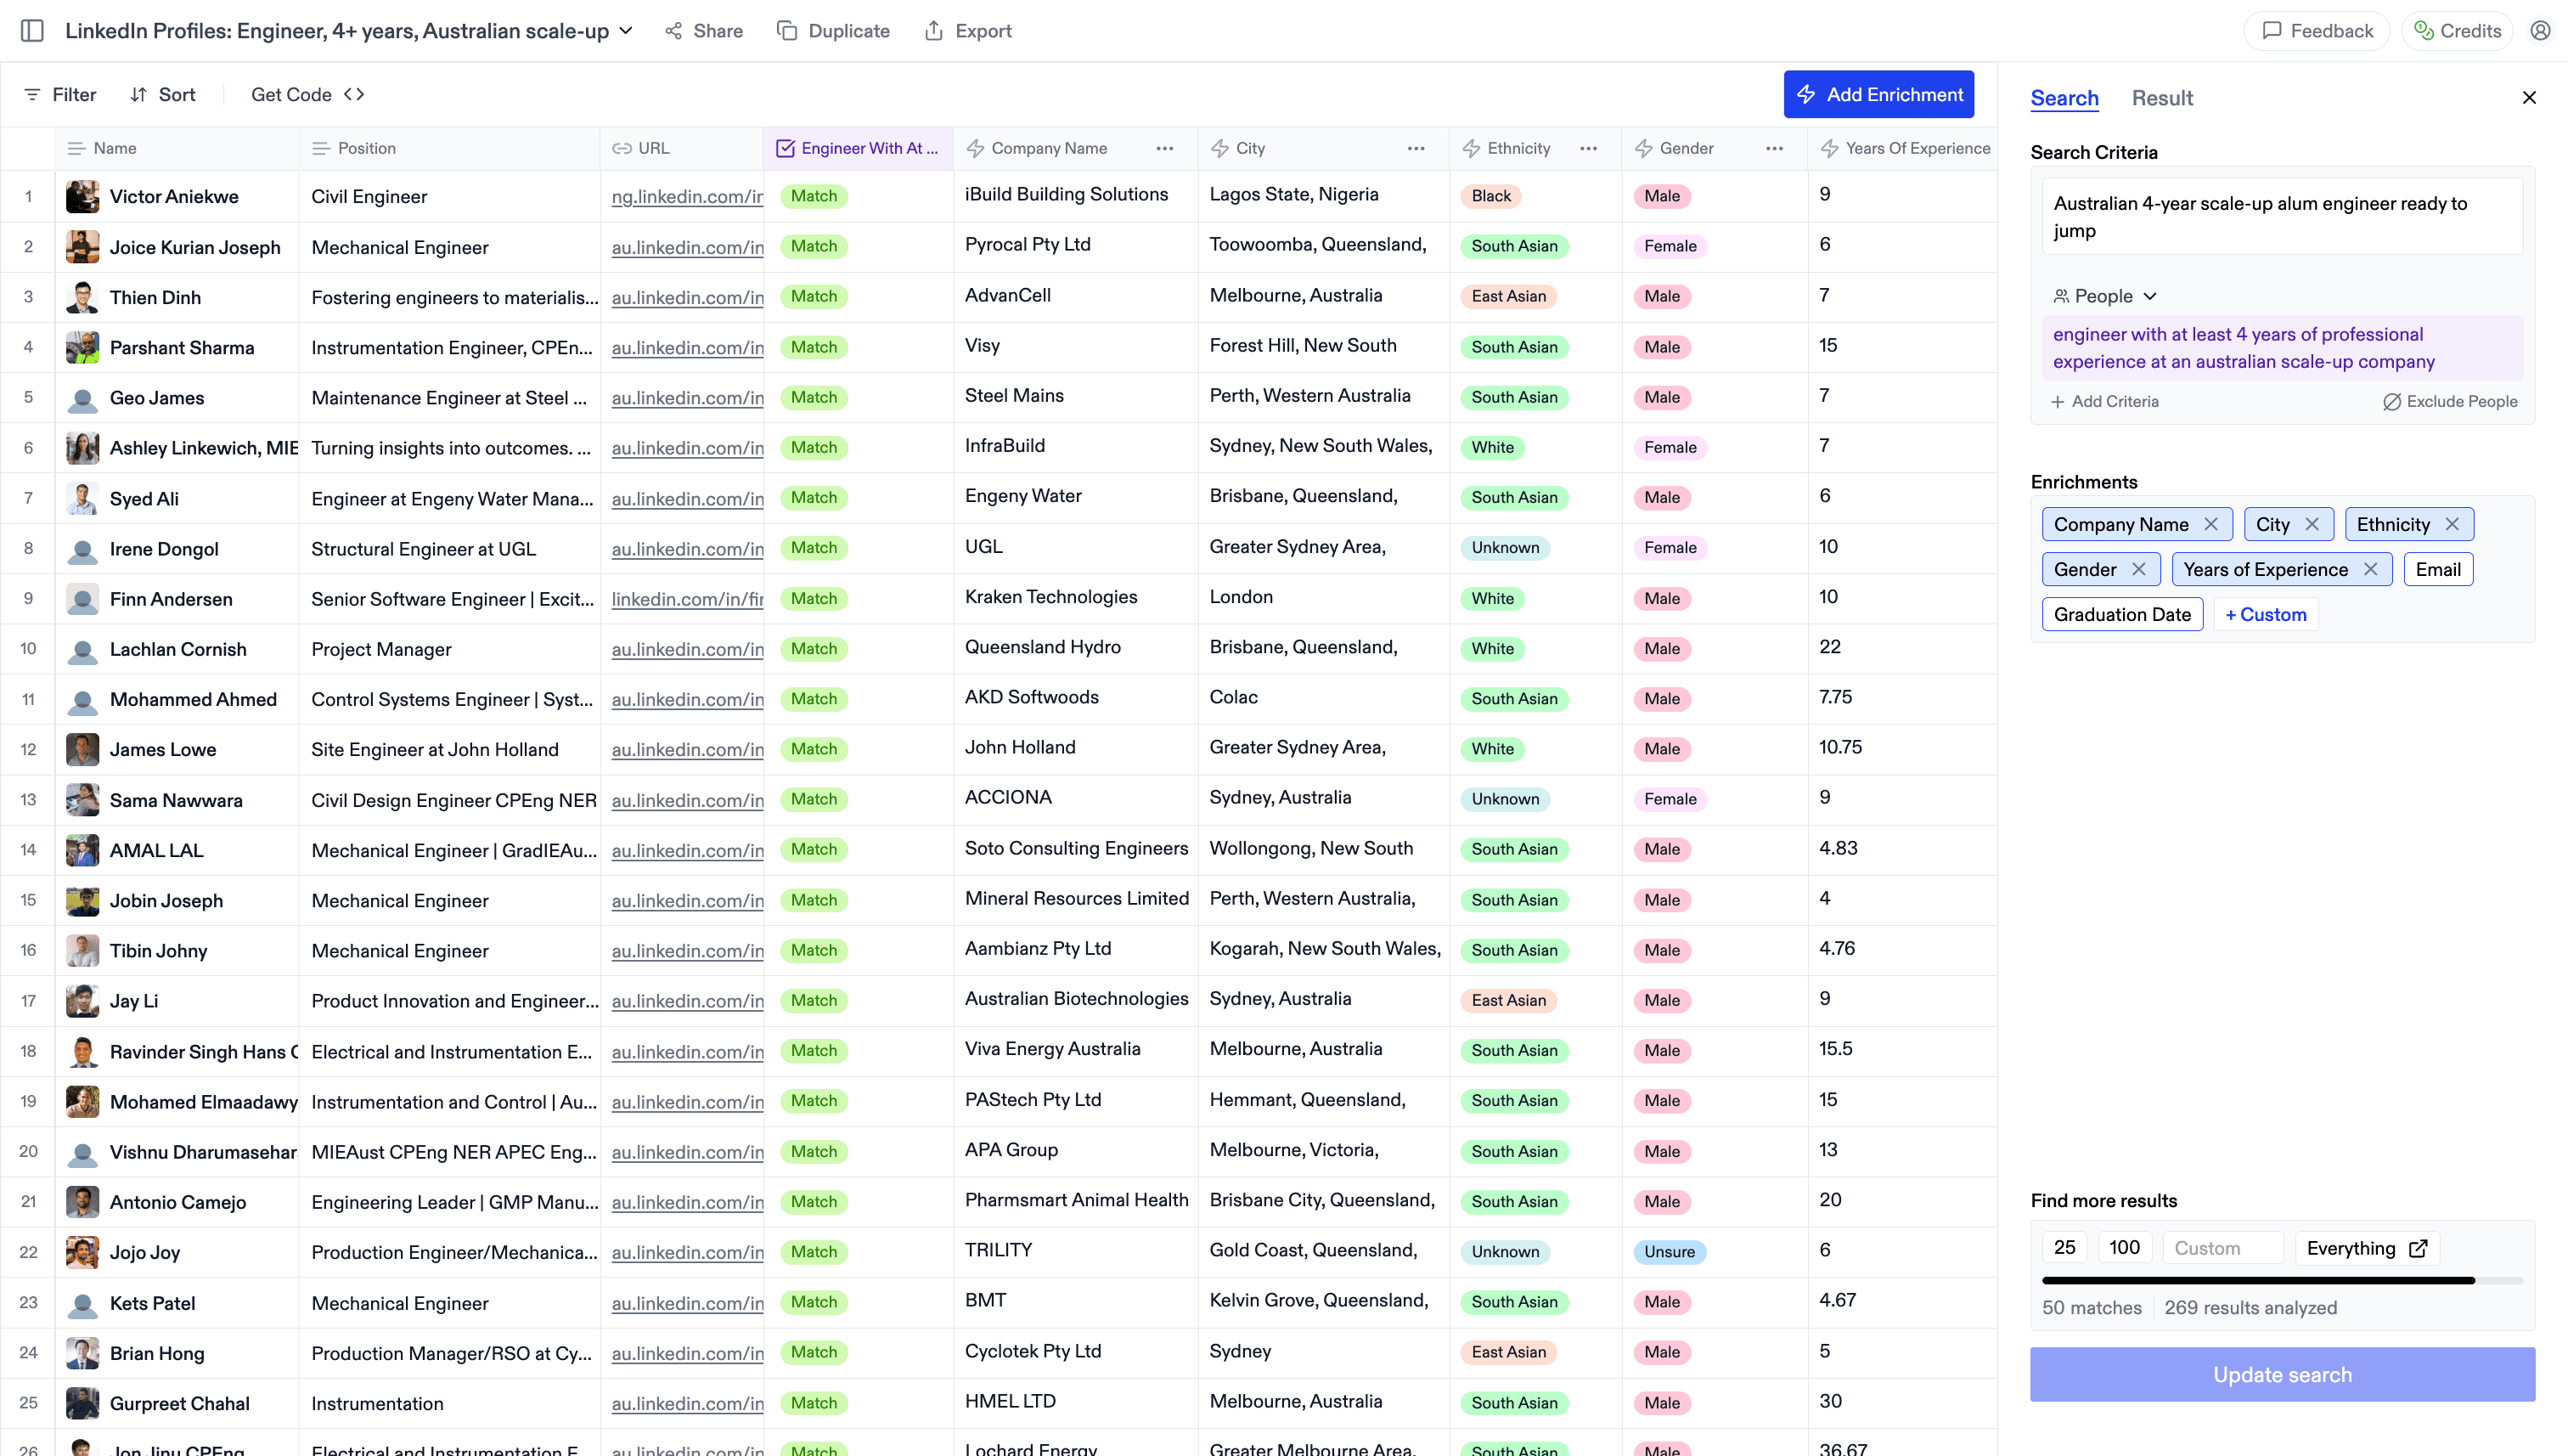Close the search side panel
Screen dimensions: 2568x1456
[x=2529, y=98]
